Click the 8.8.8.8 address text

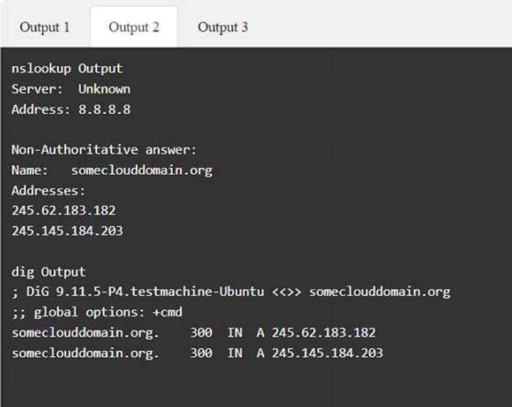[x=105, y=110]
